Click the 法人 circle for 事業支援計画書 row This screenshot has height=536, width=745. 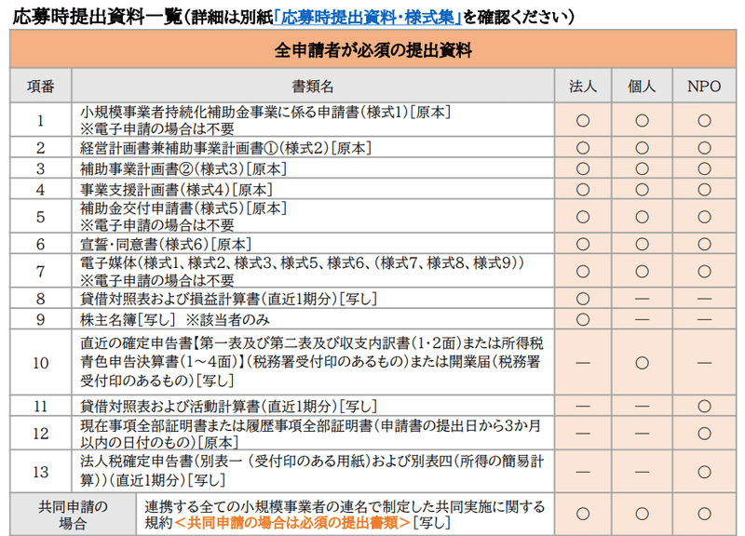[583, 190]
